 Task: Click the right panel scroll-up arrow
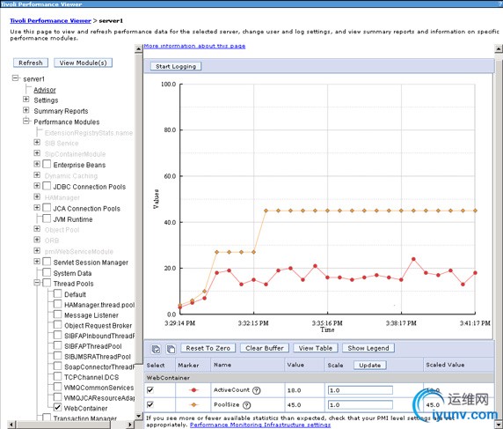[x=499, y=48]
